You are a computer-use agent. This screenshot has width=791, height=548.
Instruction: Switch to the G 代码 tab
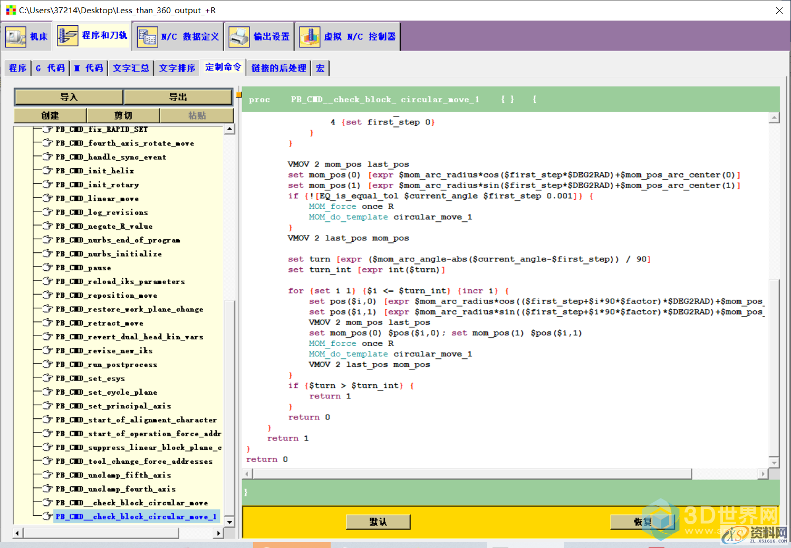51,68
